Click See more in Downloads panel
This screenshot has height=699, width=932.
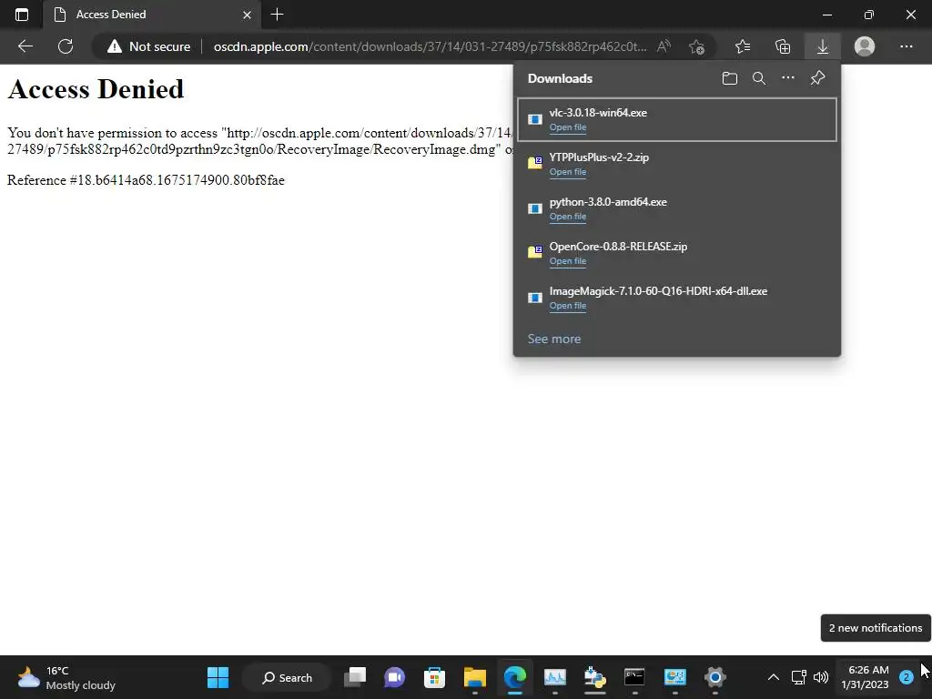pyautogui.click(x=554, y=339)
